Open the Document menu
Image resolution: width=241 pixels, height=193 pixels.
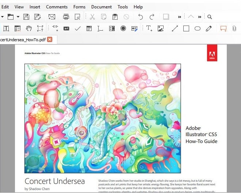102,7
